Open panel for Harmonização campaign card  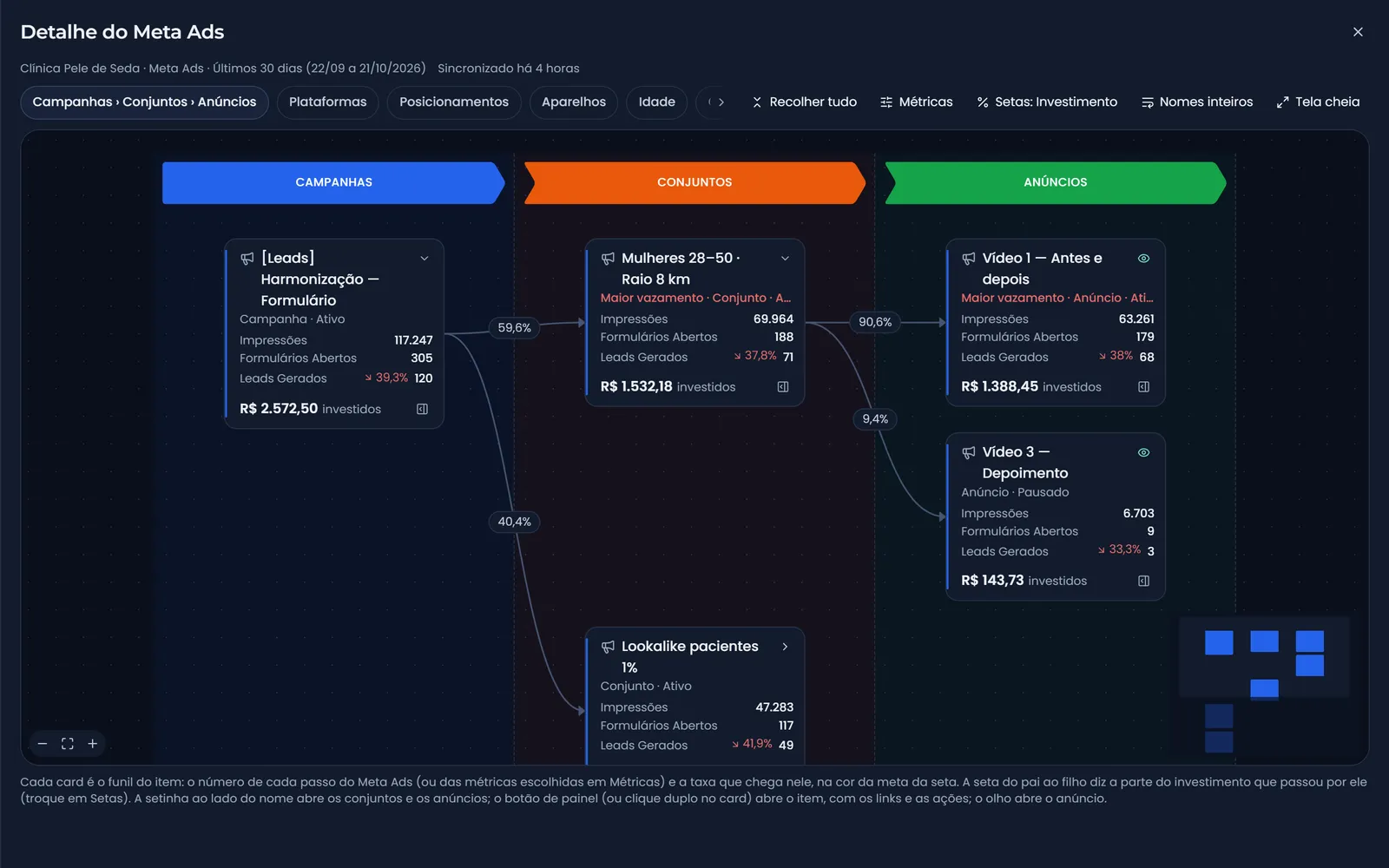422,409
